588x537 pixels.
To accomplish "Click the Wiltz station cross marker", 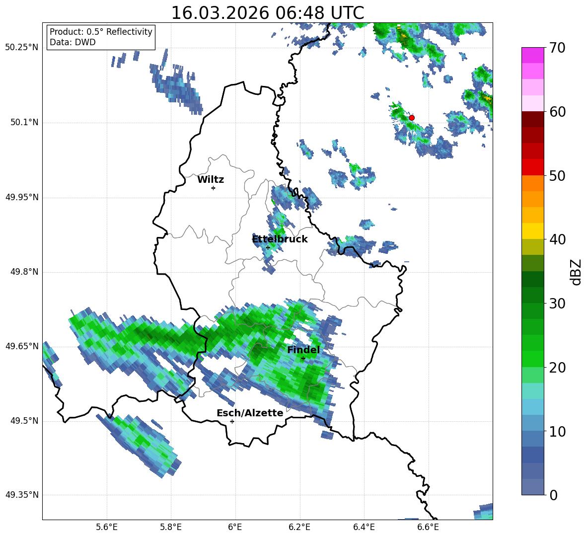I will point(213,188).
